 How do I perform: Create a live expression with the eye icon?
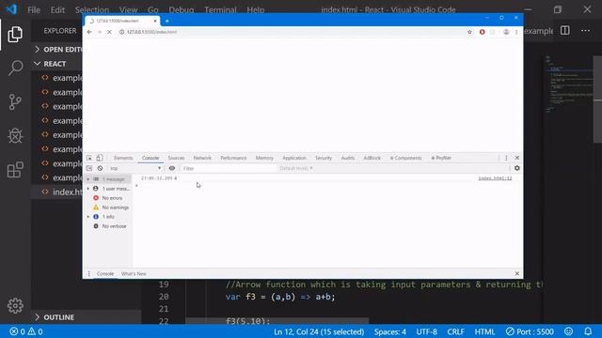[x=172, y=168]
